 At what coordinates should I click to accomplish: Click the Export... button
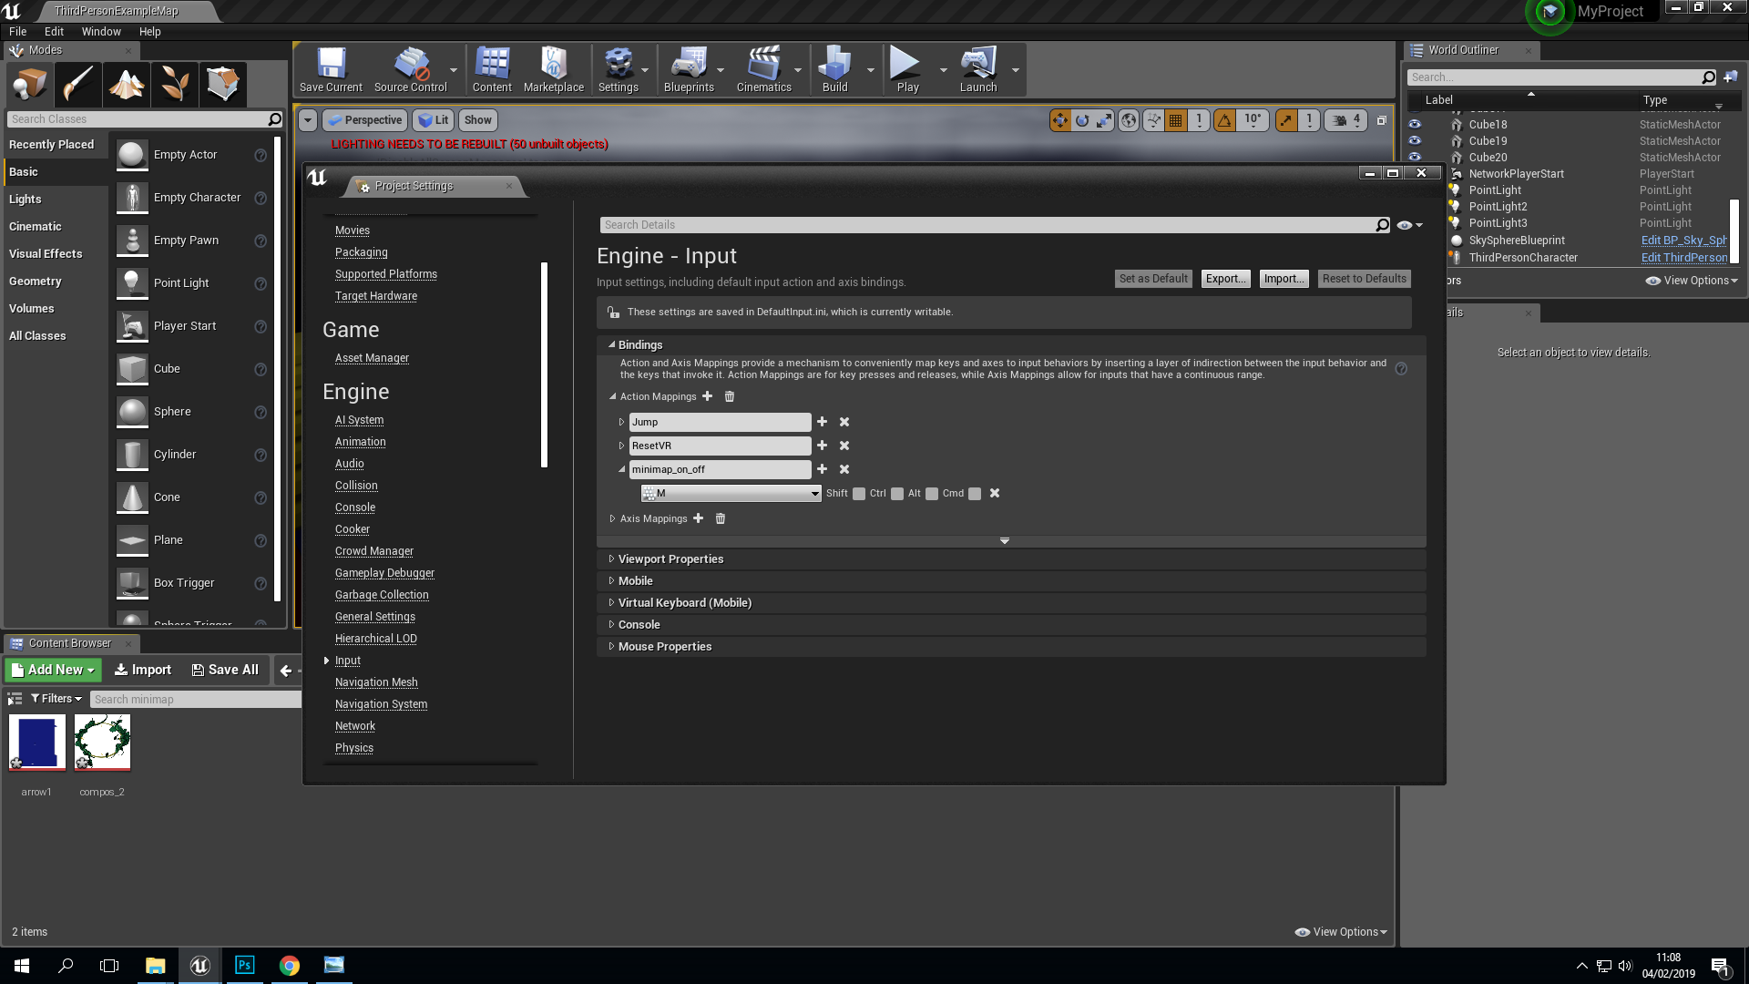tap(1225, 279)
